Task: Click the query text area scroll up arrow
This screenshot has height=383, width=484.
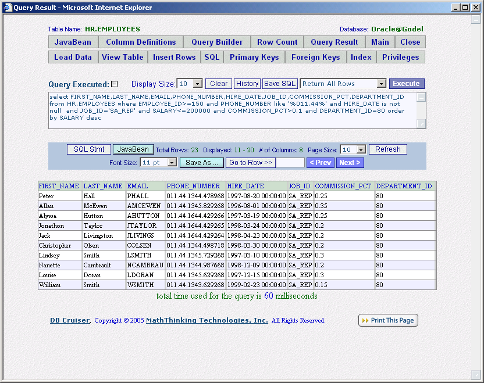Action: 421,97
